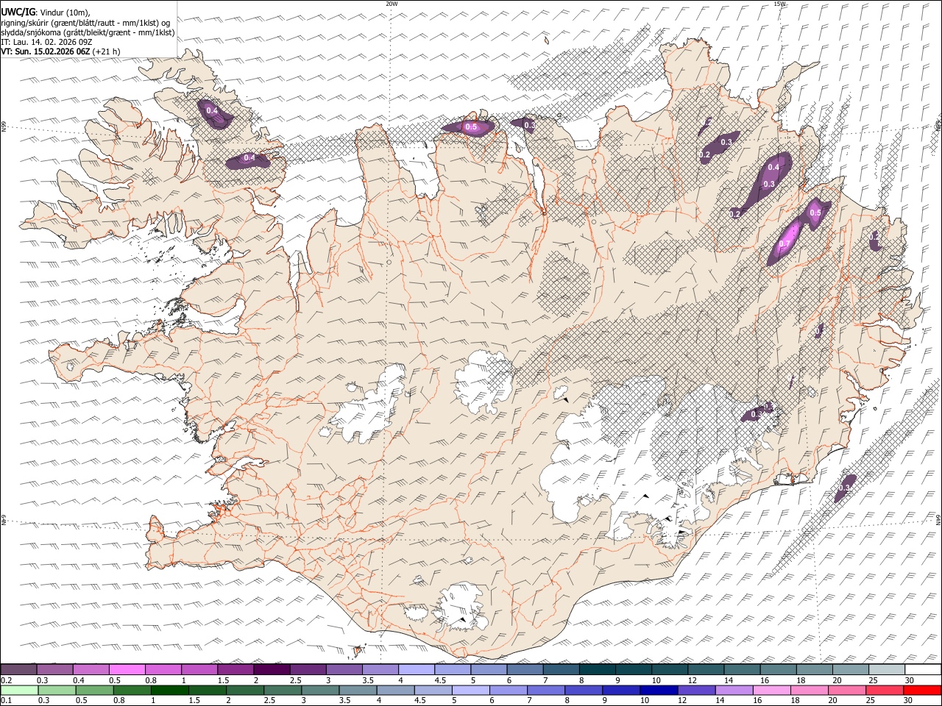Click the 0.2 value in the upper legend row
The image size is (942, 706).
6,680
